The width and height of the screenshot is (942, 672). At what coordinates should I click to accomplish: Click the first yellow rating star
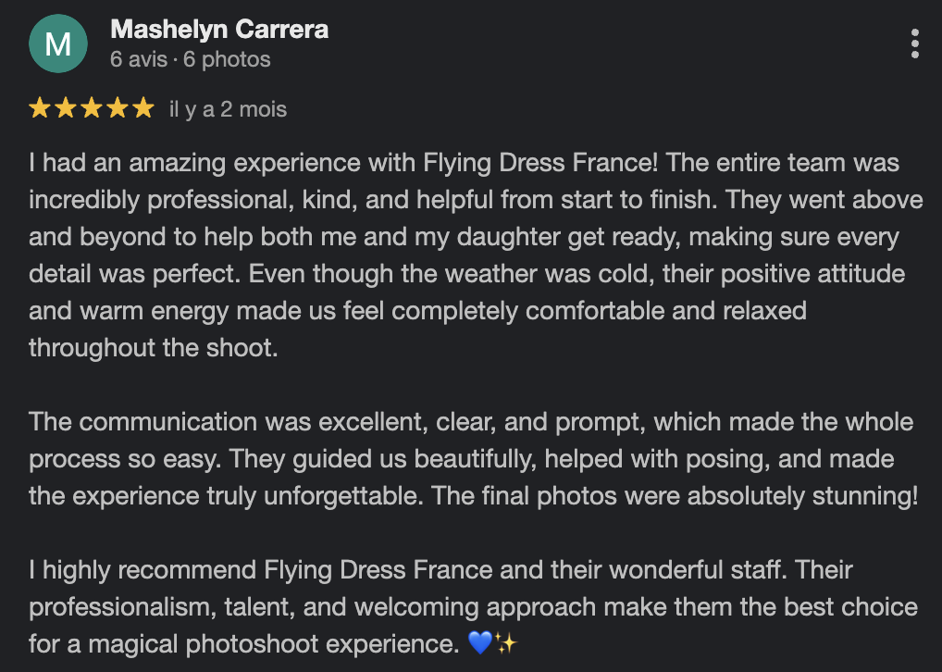point(40,109)
